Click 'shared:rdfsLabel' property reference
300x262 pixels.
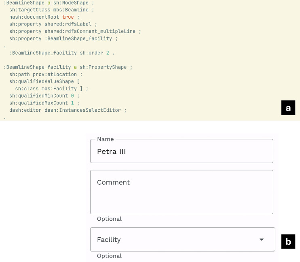(68, 24)
